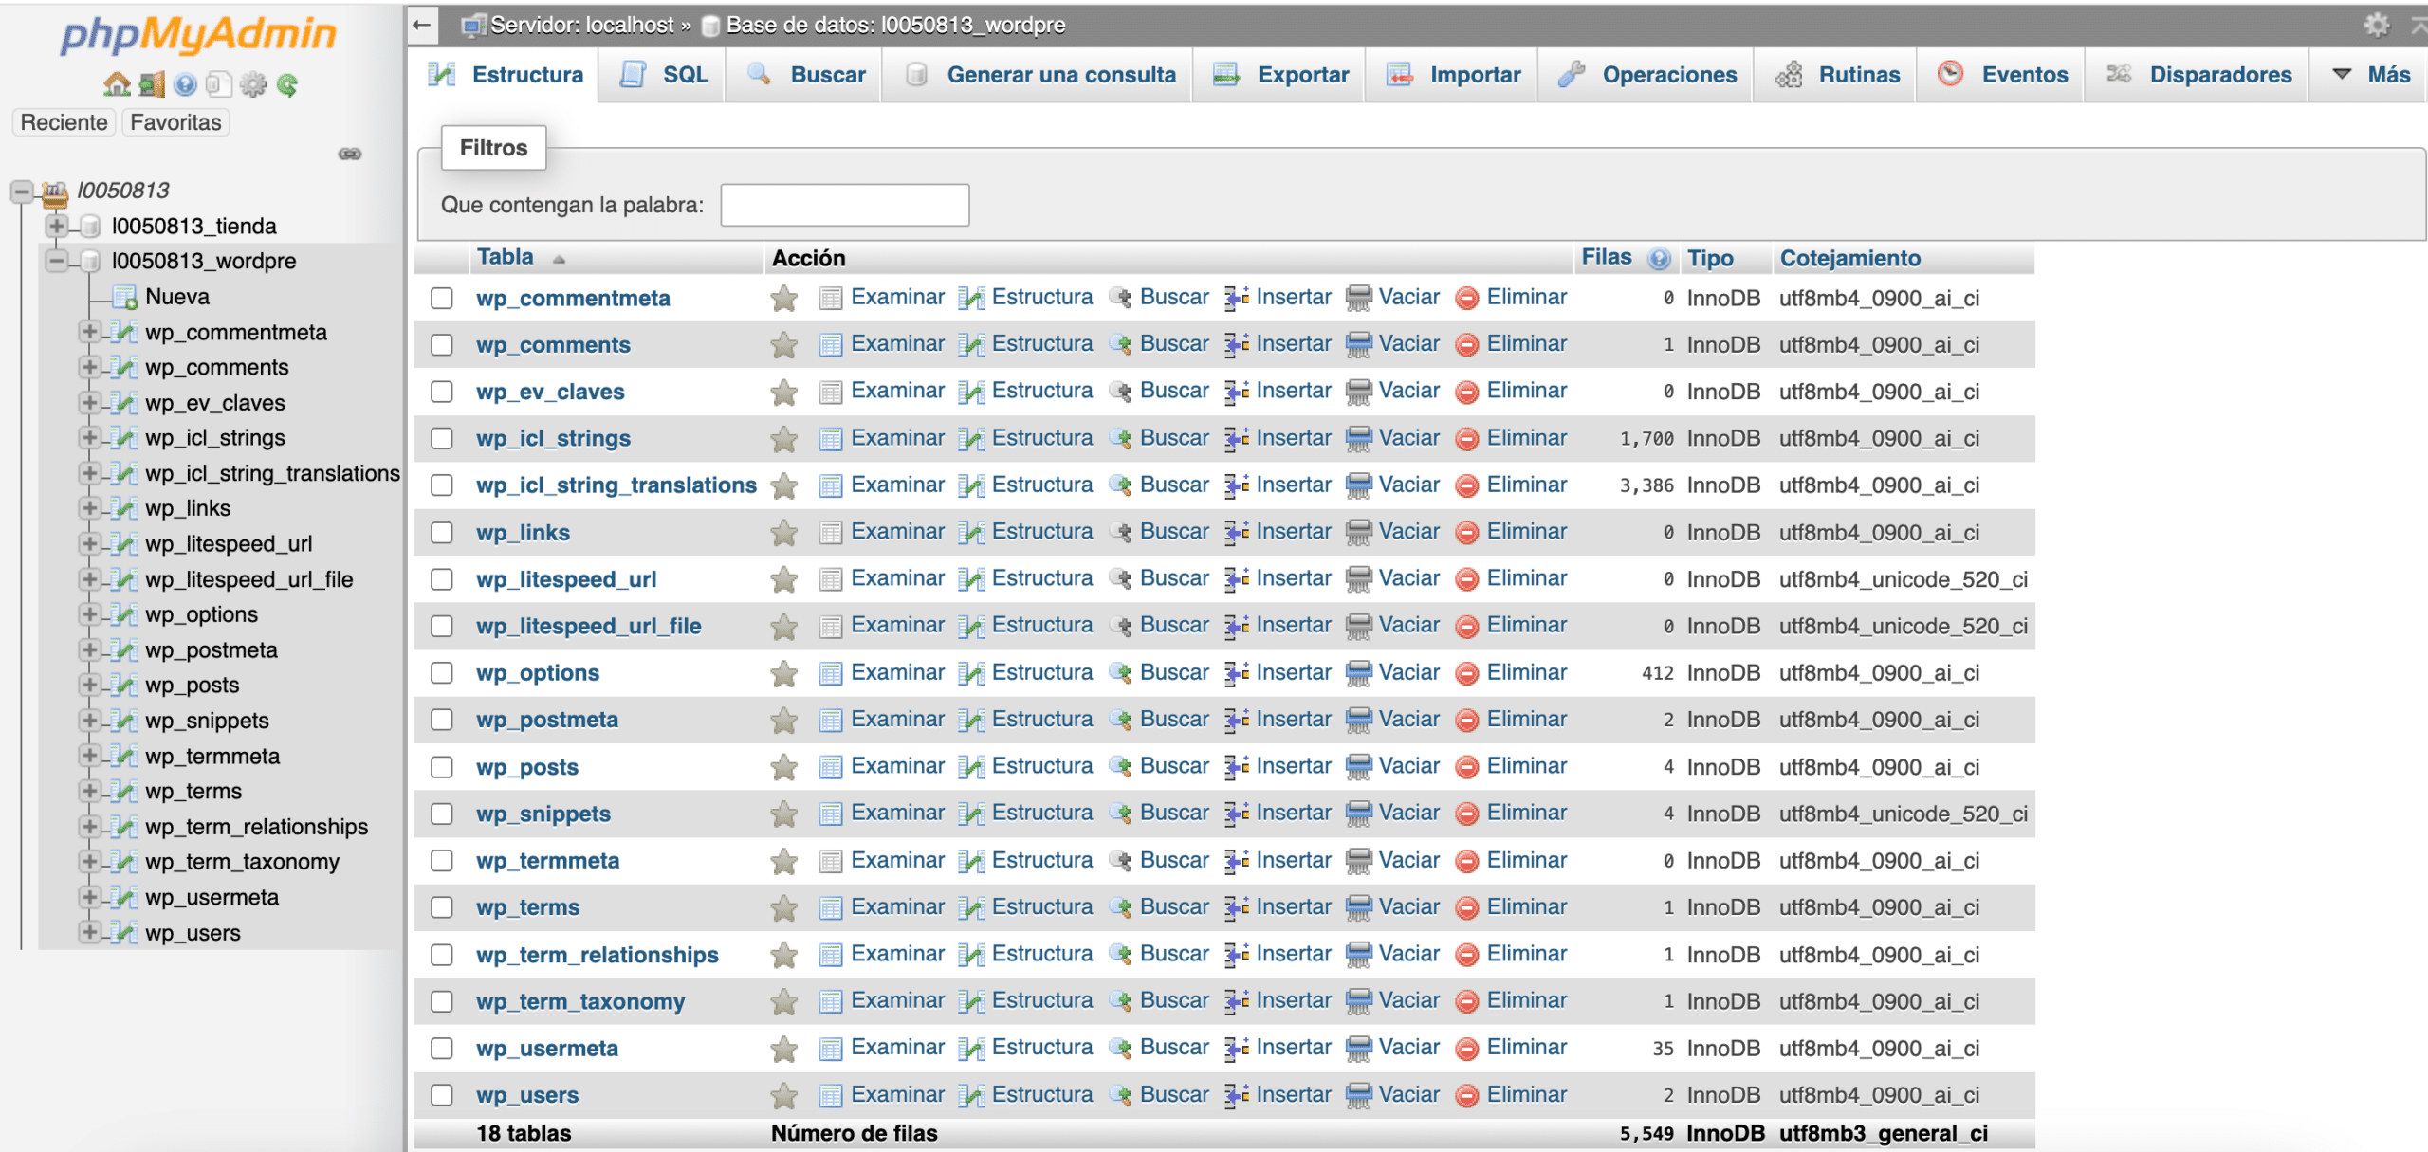
Task: Click the link chain icon in sidebar
Action: (350, 154)
